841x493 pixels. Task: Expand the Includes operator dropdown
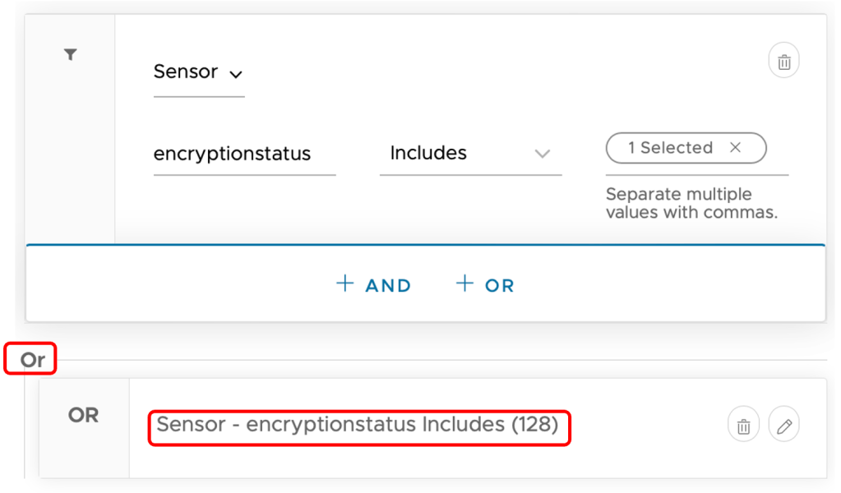pyautogui.click(x=470, y=154)
